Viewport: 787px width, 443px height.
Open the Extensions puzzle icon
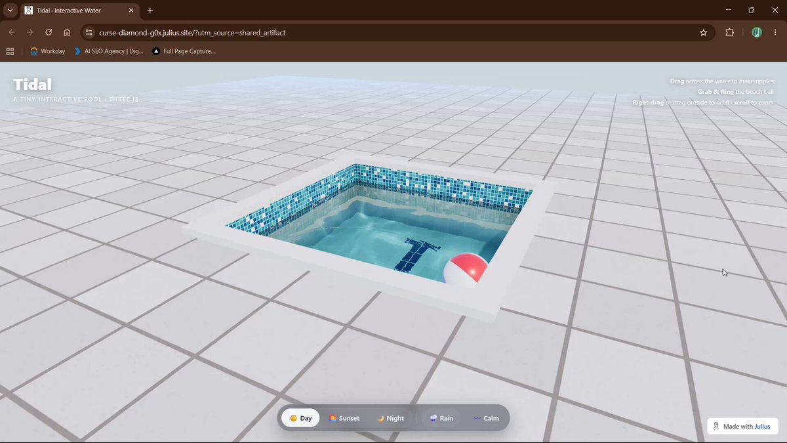(729, 32)
